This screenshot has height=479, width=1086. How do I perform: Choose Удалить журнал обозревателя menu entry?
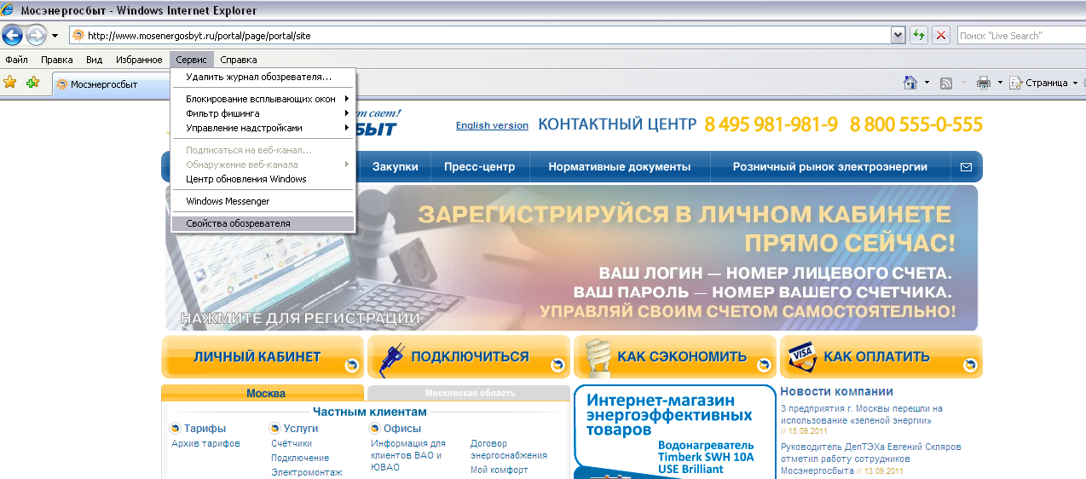(263, 77)
